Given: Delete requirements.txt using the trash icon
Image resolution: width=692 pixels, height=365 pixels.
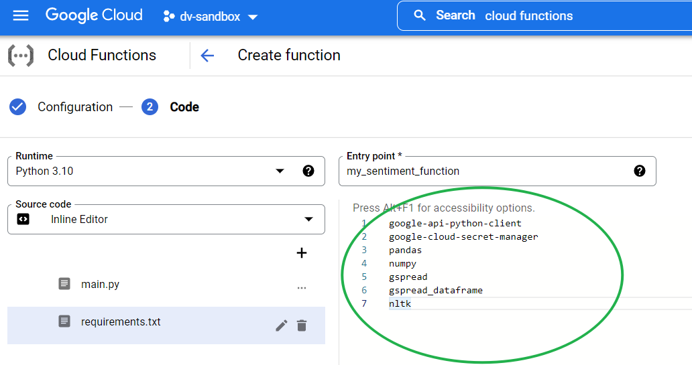Looking at the screenshot, I should [x=302, y=325].
